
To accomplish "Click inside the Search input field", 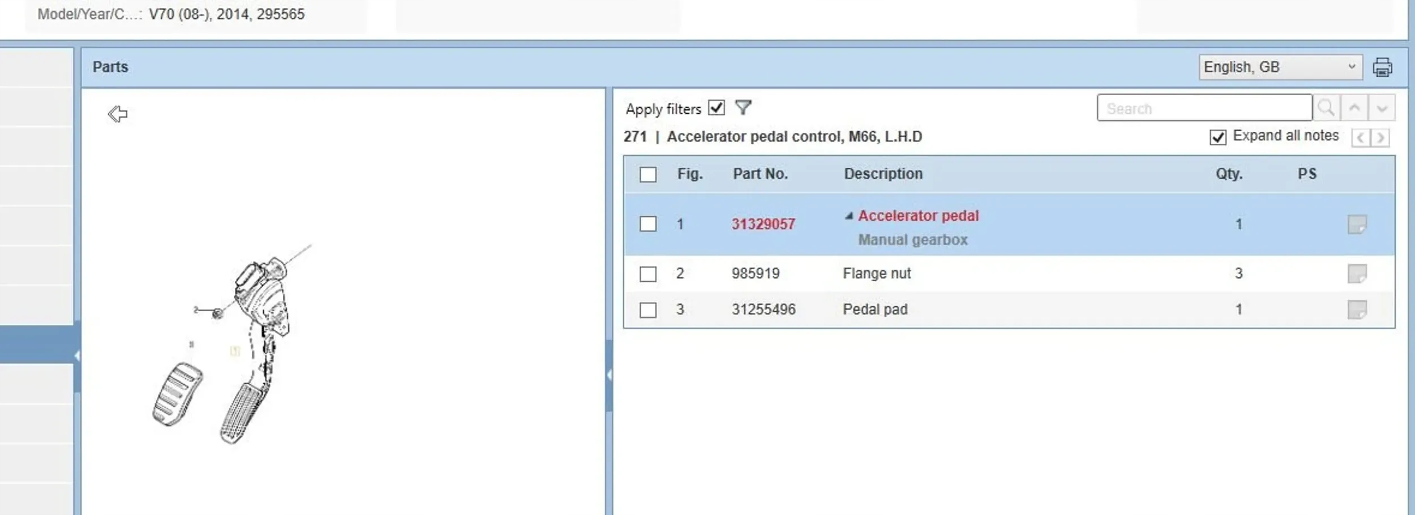I will point(1204,108).
